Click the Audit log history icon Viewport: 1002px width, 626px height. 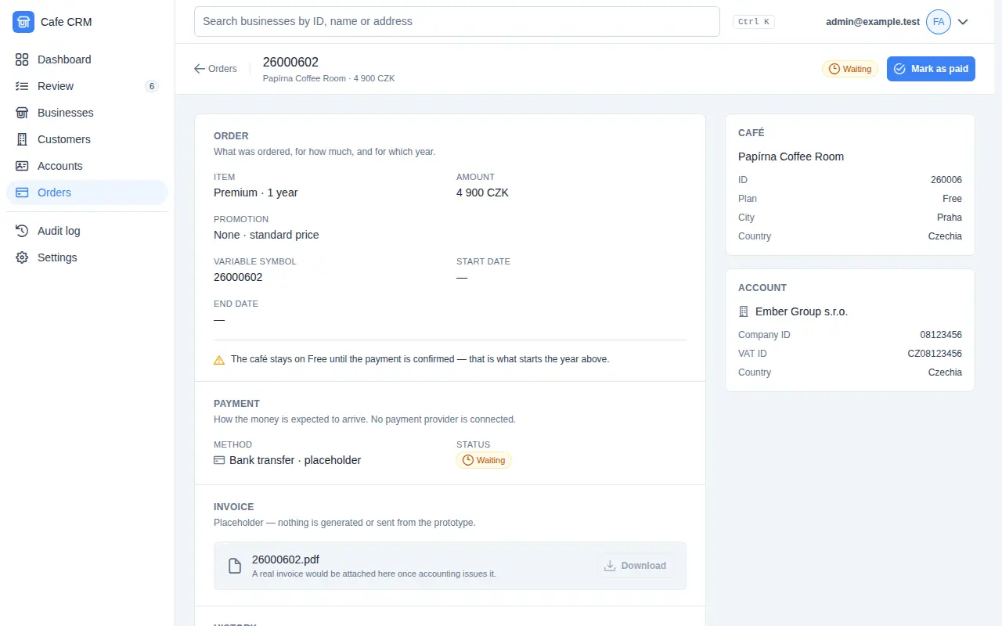pos(22,231)
